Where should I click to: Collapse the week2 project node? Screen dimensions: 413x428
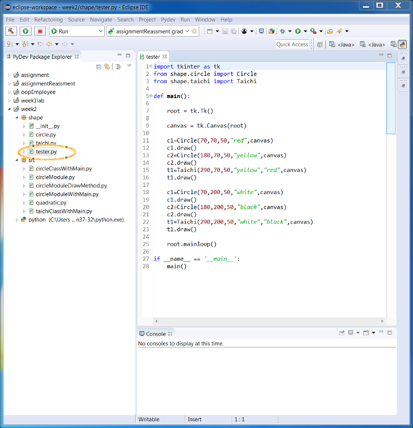[9, 109]
